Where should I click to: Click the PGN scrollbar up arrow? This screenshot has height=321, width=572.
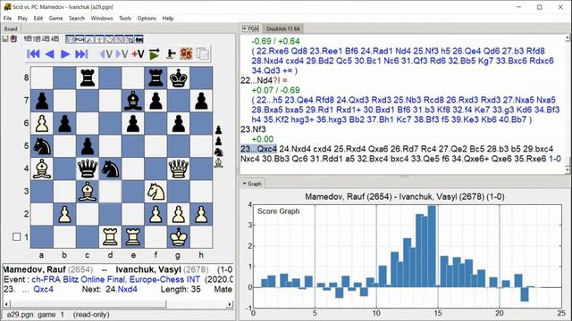(568, 37)
